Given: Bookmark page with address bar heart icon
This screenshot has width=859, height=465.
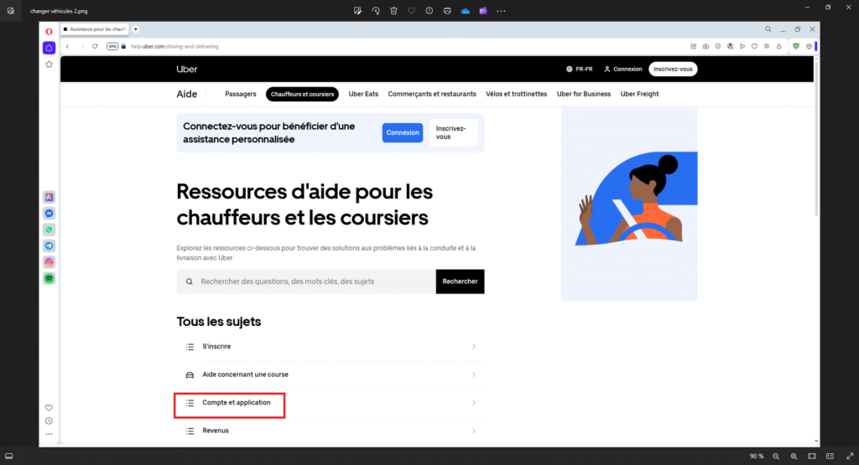Looking at the screenshot, I should click(754, 47).
